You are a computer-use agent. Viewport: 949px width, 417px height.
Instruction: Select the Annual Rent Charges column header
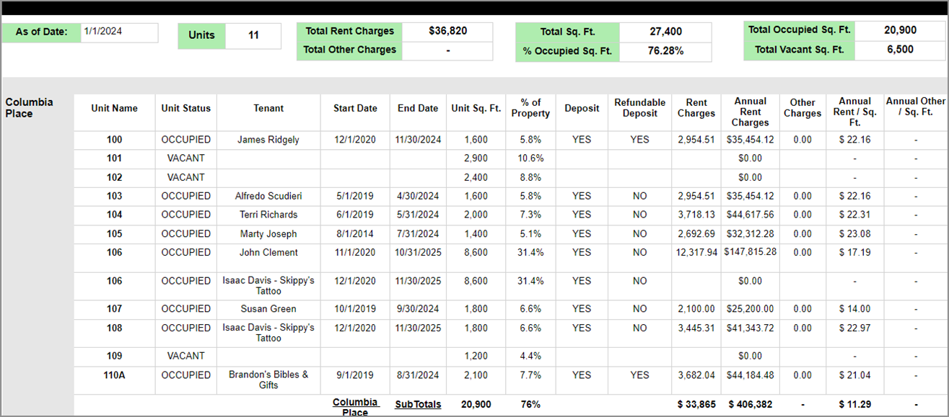750,112
